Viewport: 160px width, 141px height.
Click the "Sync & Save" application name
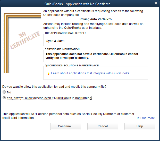click(x=55, y=41)
